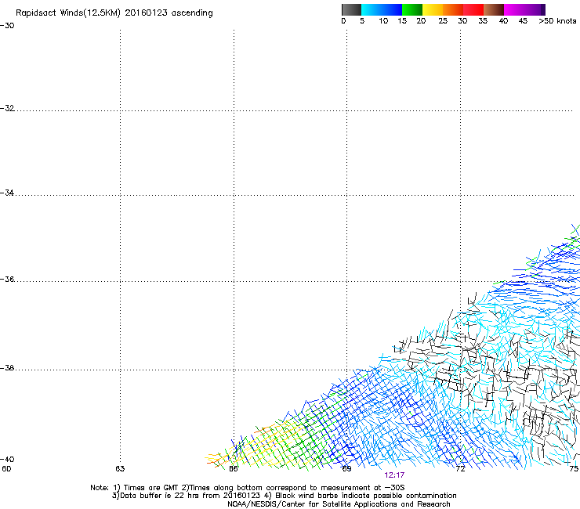Click the brown 35-40 knots color band
The image size is (580, 509).
(x=494, y=9)
